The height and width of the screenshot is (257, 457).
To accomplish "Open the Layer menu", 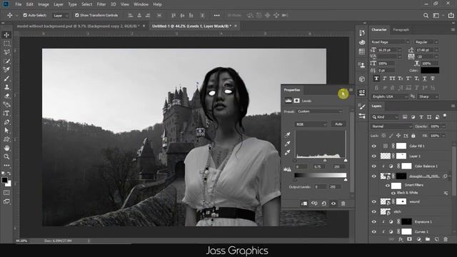I will click(59, 4).
